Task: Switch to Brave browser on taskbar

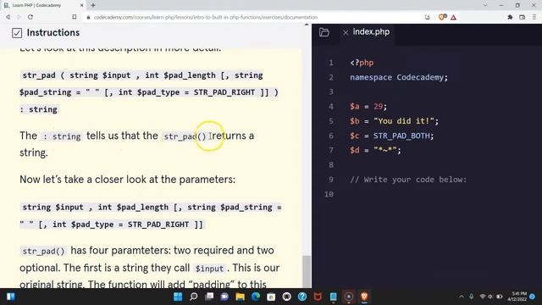Action: (x=364, y=297)
